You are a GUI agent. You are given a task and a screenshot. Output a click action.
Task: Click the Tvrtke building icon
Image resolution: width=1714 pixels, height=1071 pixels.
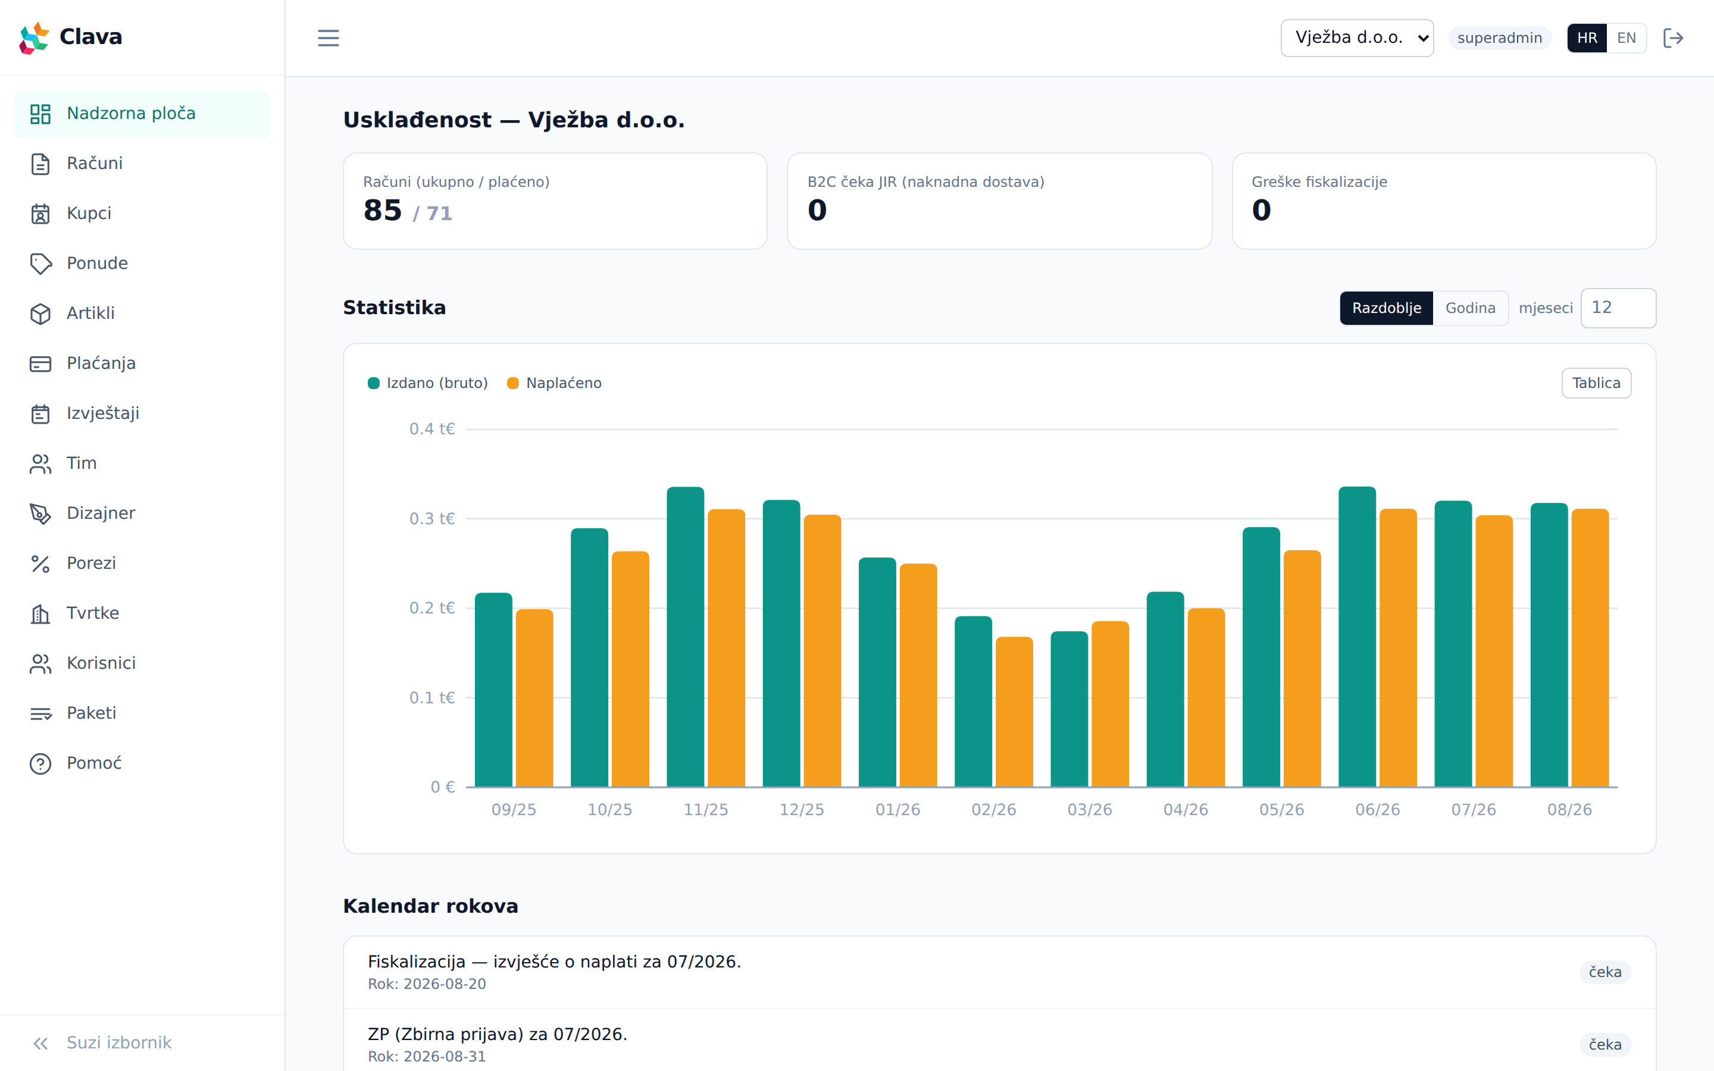pyautogui.click(x=40, y=613)
